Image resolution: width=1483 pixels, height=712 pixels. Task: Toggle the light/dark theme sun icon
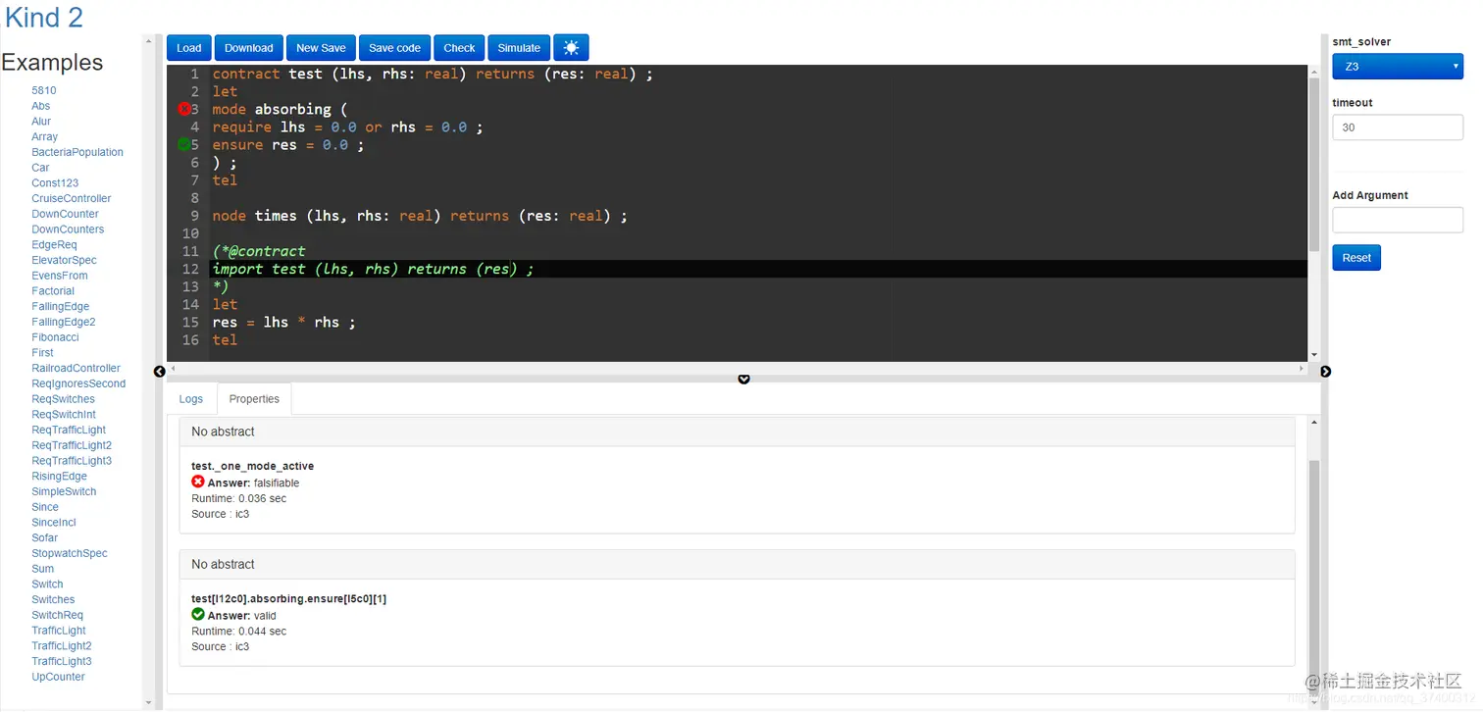tap(571, 48)
